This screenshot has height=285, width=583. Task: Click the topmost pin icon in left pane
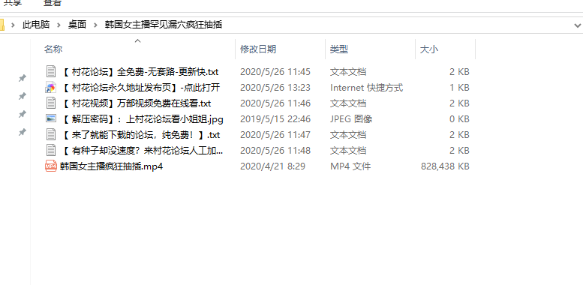point(23,78)
